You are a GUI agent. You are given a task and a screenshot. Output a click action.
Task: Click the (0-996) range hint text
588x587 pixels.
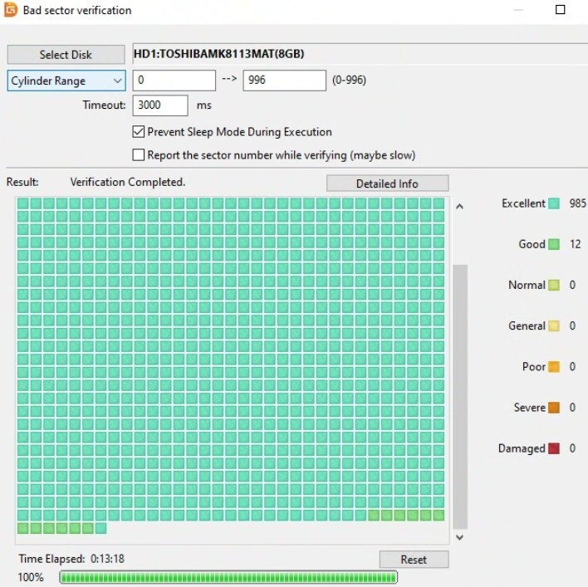point(349,80)
